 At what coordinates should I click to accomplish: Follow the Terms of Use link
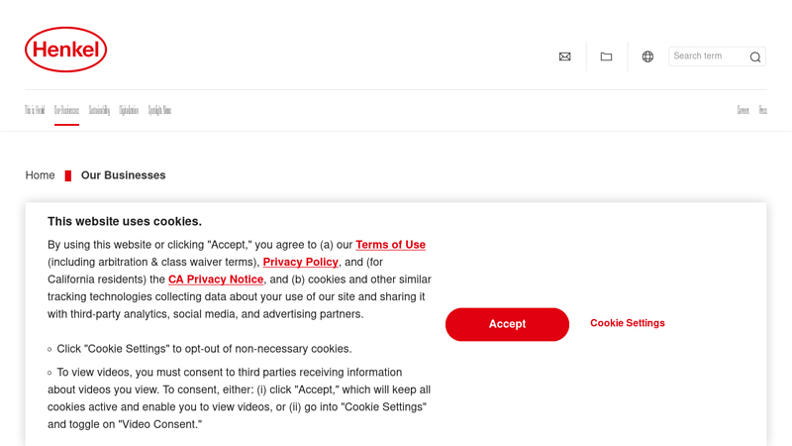pos(390,245)
